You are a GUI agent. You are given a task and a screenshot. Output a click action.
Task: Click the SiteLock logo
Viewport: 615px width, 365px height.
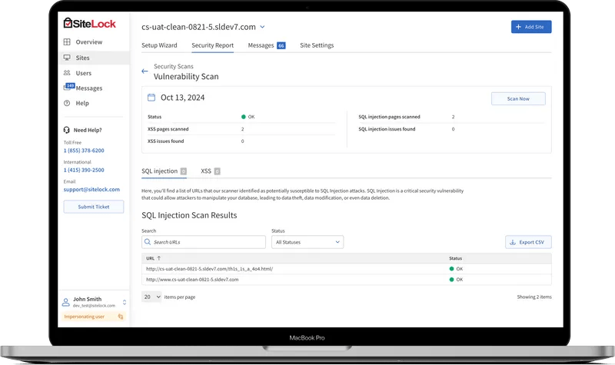click(x=89, y=24)
